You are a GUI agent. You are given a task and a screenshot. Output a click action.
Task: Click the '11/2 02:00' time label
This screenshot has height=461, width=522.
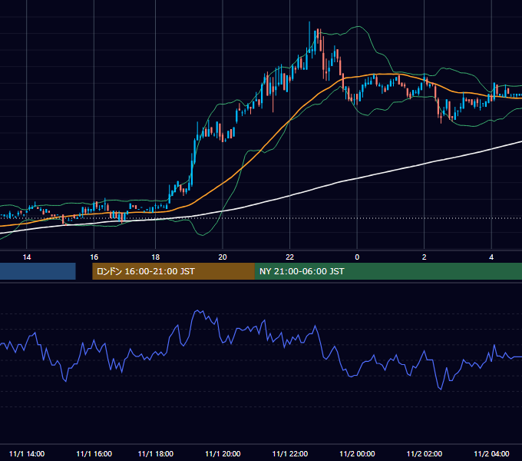pyautogui.click(x=424, y=454)
